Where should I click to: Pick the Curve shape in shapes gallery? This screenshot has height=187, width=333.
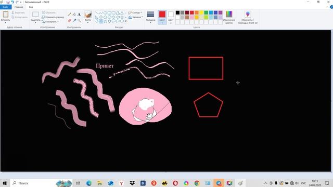click(x=101, y=13)
